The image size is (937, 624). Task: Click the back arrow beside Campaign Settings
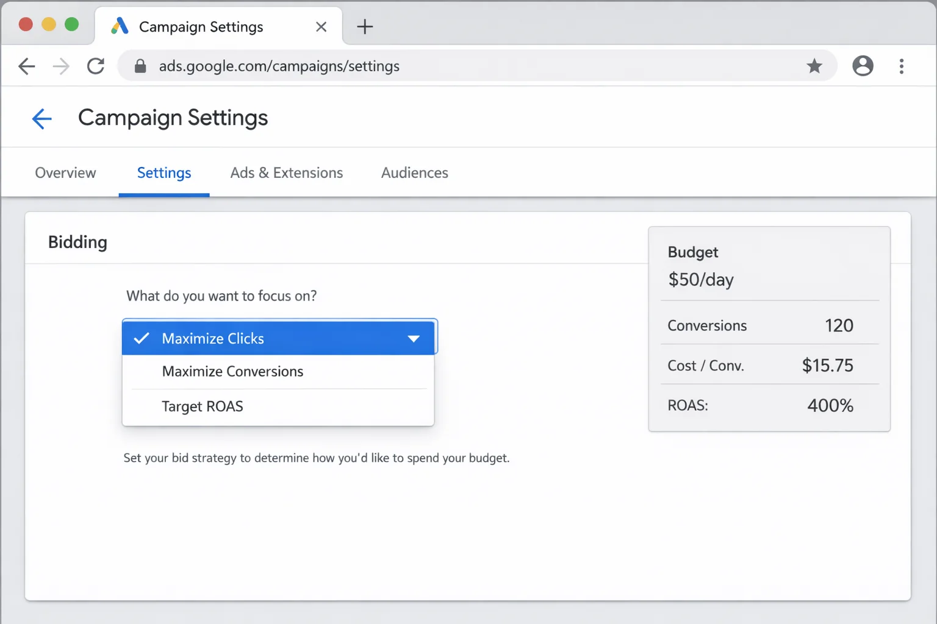coord(41,119)
